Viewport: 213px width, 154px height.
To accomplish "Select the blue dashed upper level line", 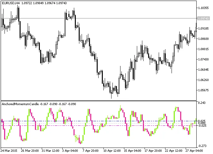I will (x=96, y=121).
